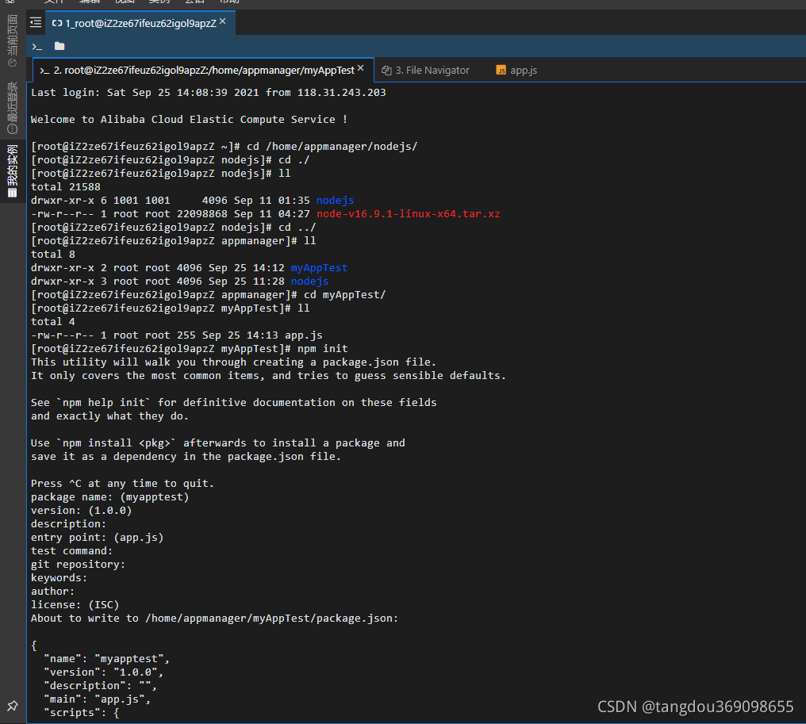
Task: Click the 'license: (ISC)' prompt line
Action: (x=75, y=605)
